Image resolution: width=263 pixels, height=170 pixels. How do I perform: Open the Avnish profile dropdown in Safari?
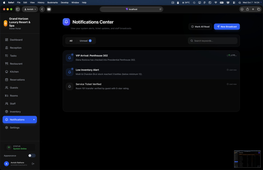(30, 9)
